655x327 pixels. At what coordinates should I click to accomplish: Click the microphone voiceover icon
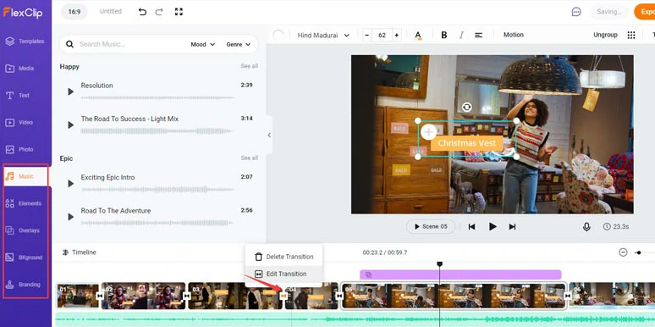pos(586,227)
